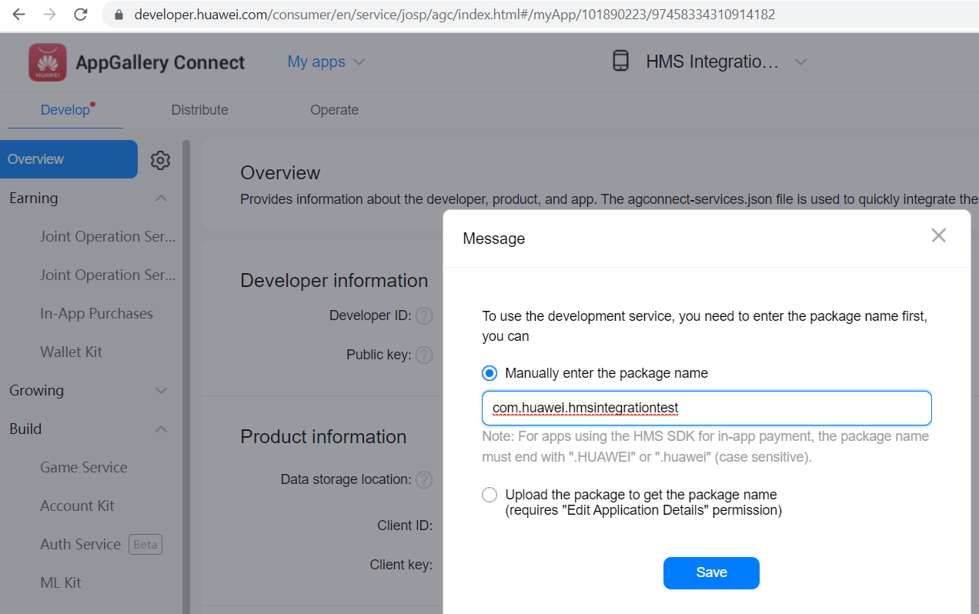Switch to the Develop tab
The width and height of the screenshot is (979, 614).
(65, 110)
